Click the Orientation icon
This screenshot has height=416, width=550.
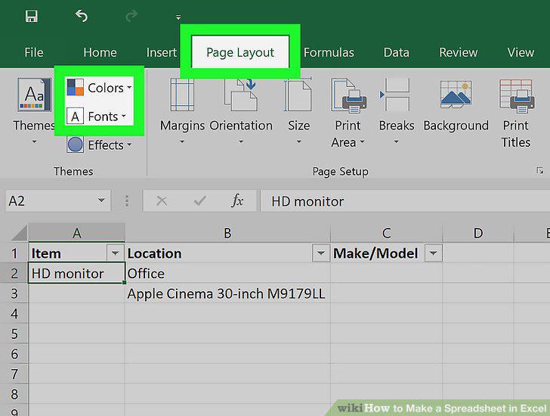(241, 95)
